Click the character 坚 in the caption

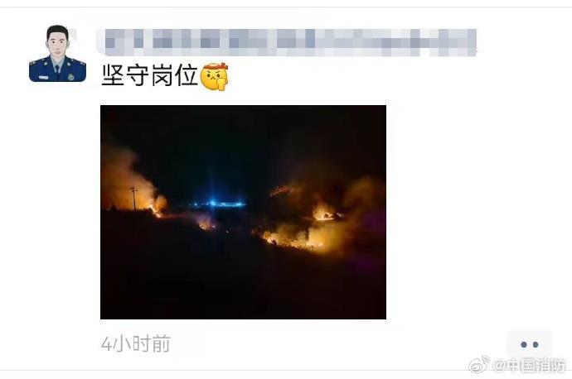click(x=113, y=75)
